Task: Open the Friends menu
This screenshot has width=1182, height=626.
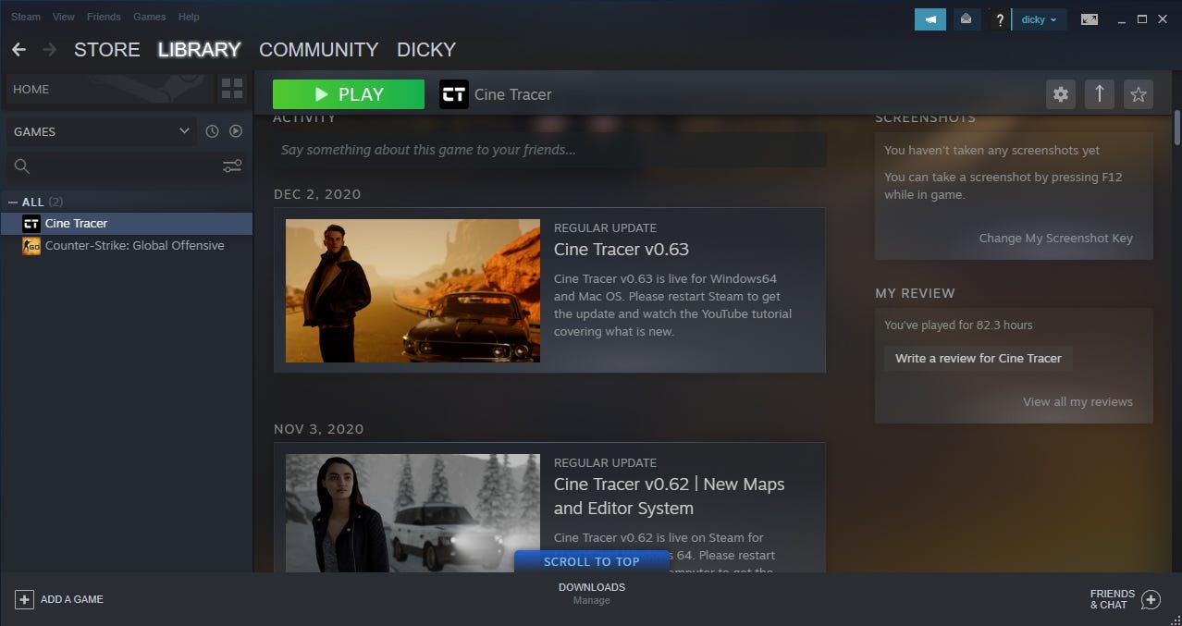Action: (103, 17)
